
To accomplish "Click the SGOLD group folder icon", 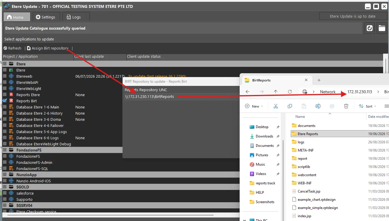I will [11, 187].
